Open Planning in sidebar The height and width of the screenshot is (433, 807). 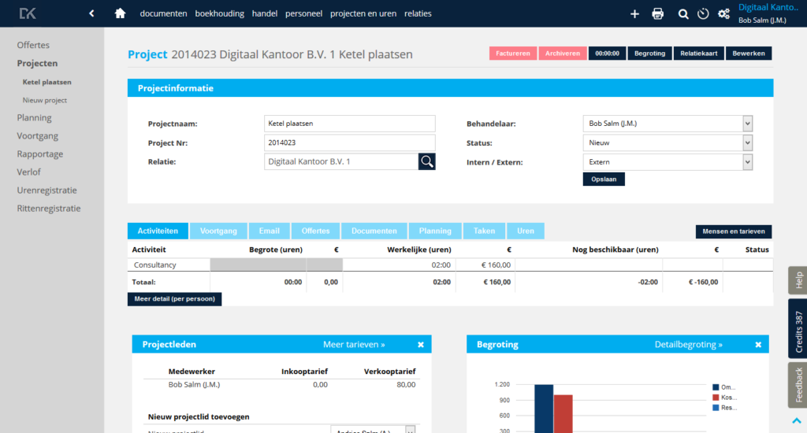34,118
